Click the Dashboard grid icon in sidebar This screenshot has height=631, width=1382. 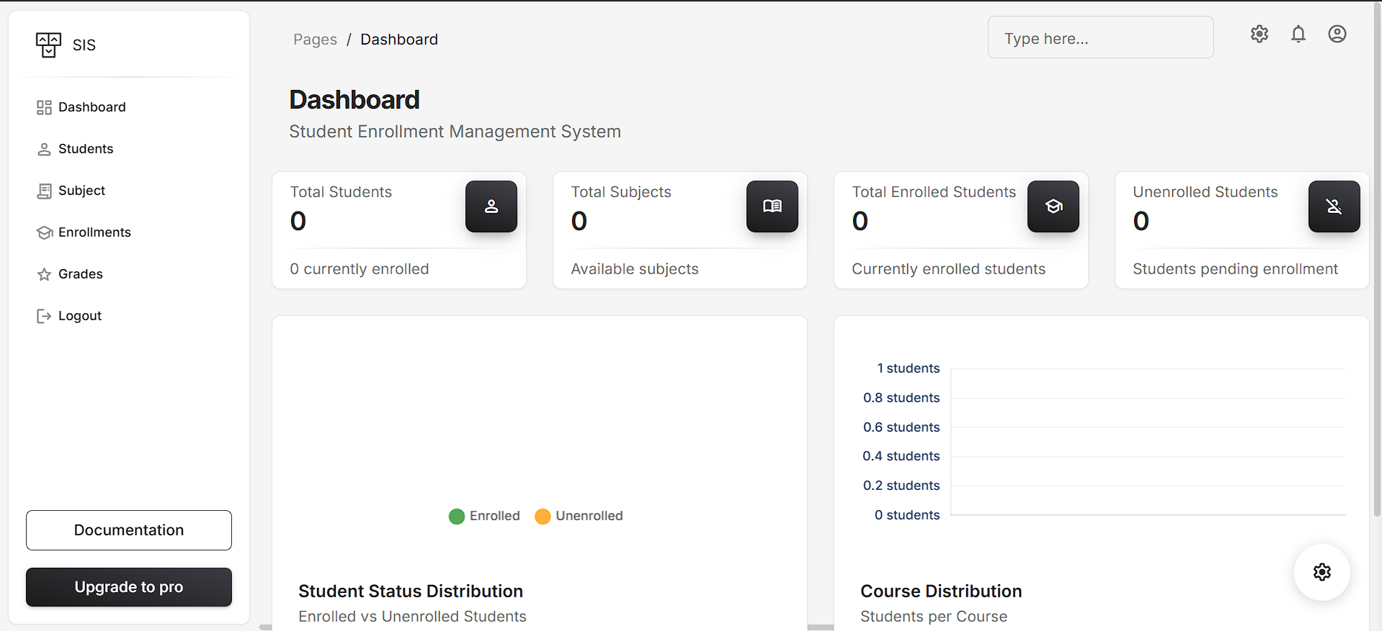pos(44,107)
